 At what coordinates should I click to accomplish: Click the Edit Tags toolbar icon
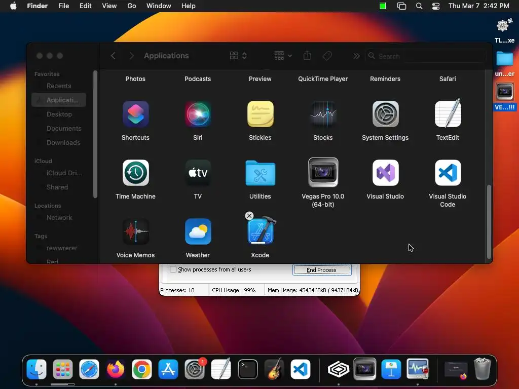click(327, 56)
